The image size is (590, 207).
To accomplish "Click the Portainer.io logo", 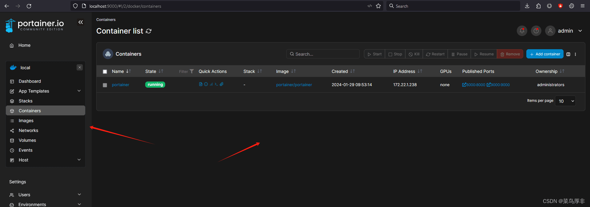I will [34, 25].
